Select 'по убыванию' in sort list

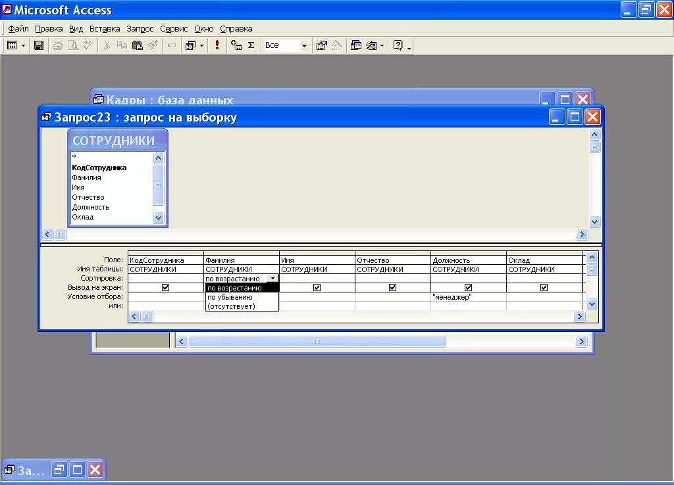[x=242, y=297]
